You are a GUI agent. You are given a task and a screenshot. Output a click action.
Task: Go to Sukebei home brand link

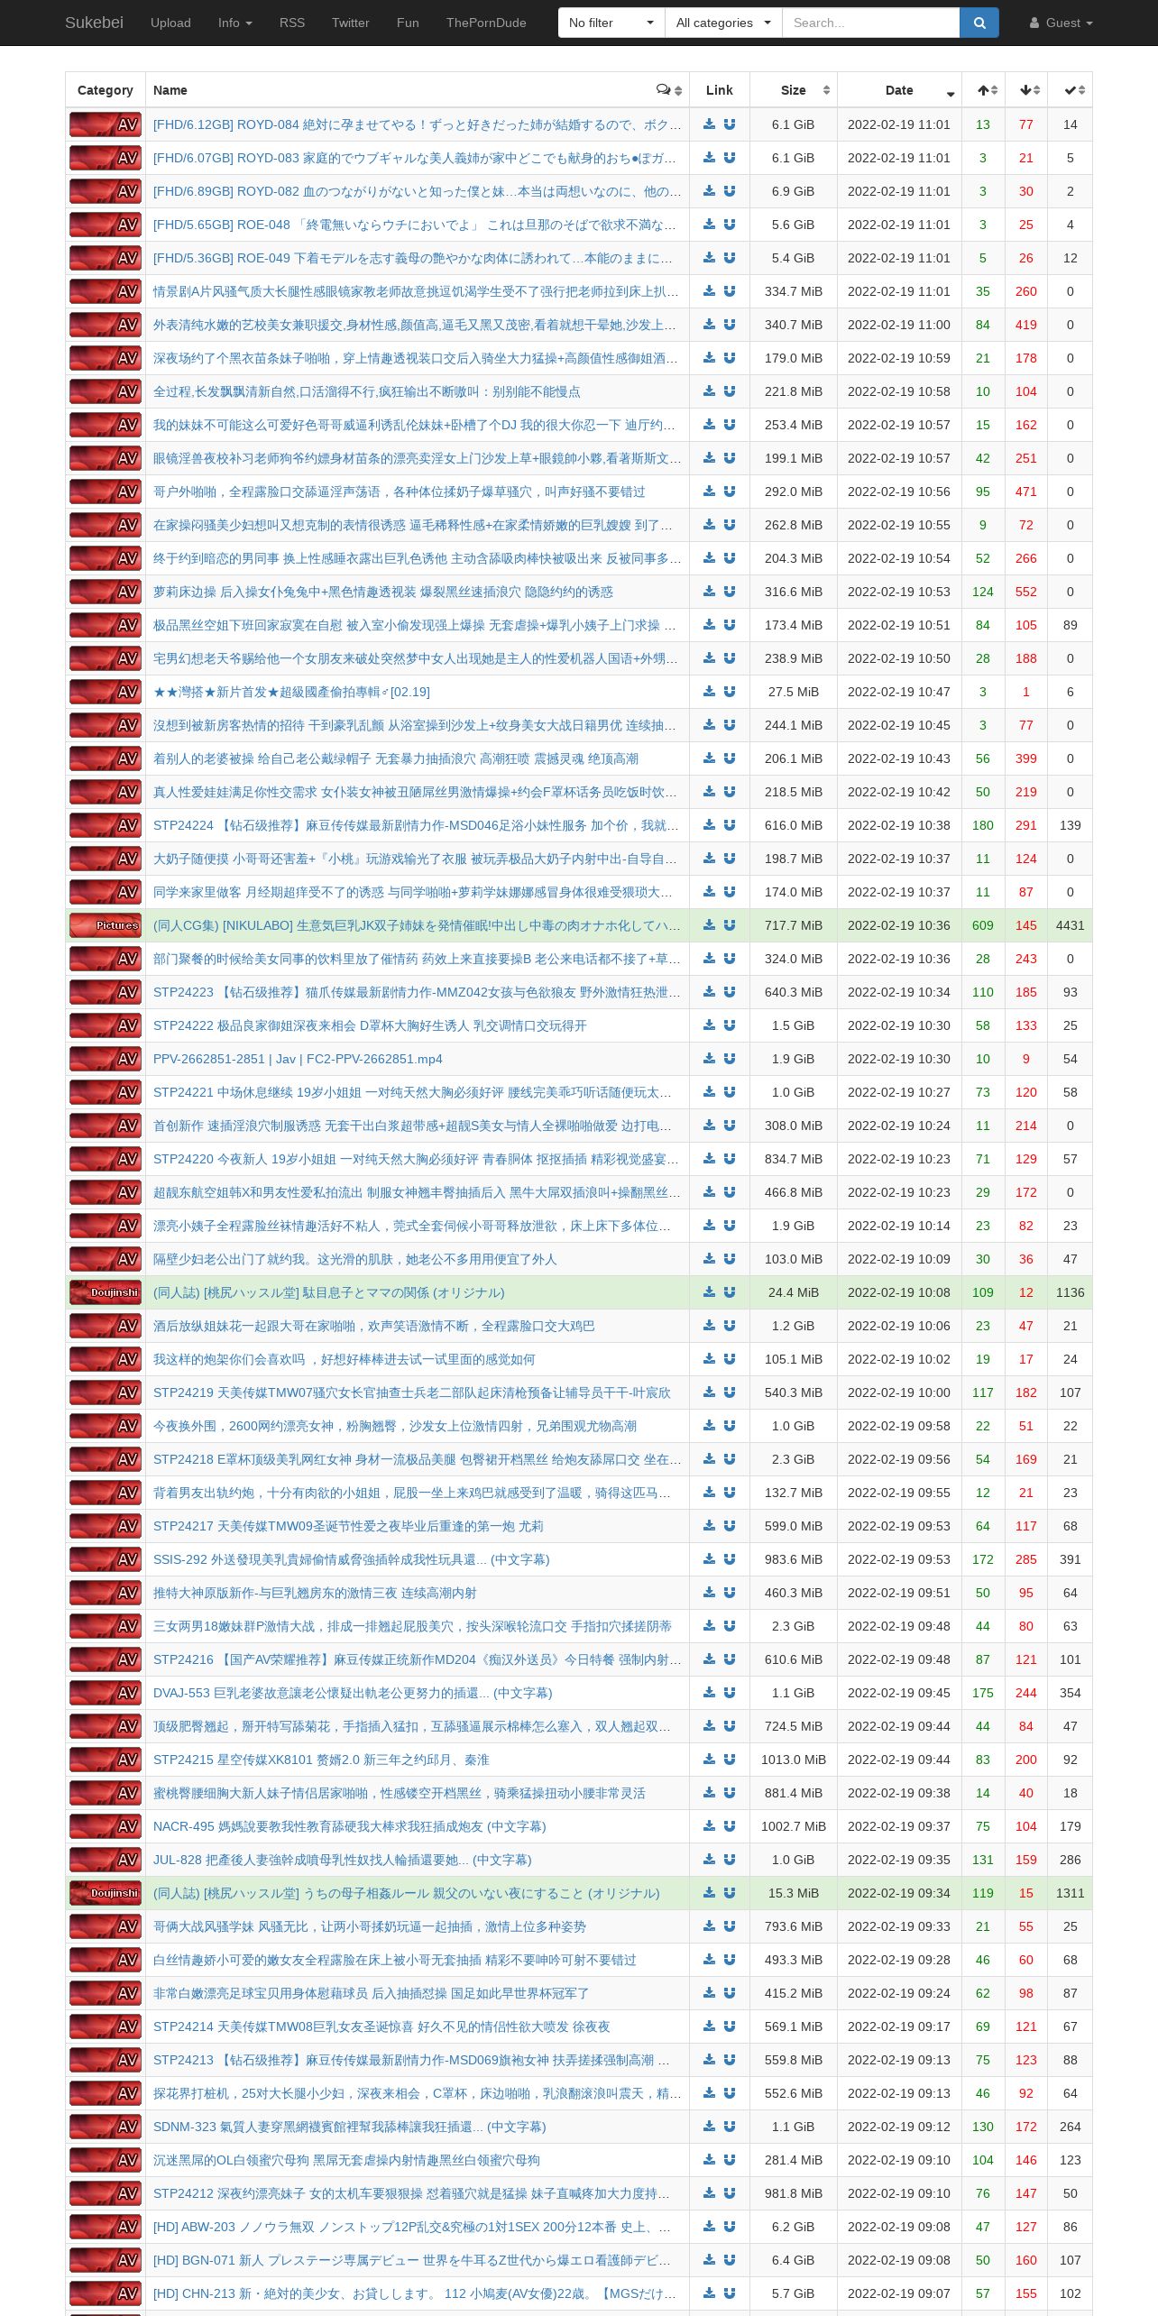[94, 23]
